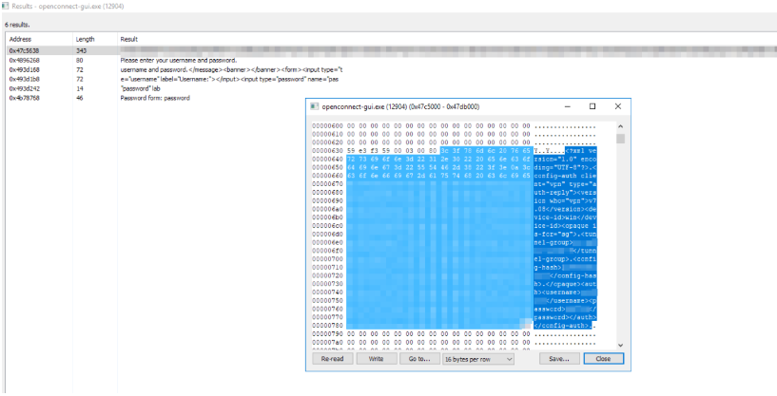Click the Close button in memory editor
The height and width of the screenshot is (396, 777).
[603, 360]
